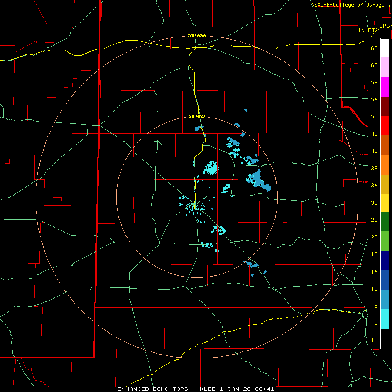Click the "46" legend value
Image resolution: width=392 pixels, height=392 pixels.
pos(374,134)
